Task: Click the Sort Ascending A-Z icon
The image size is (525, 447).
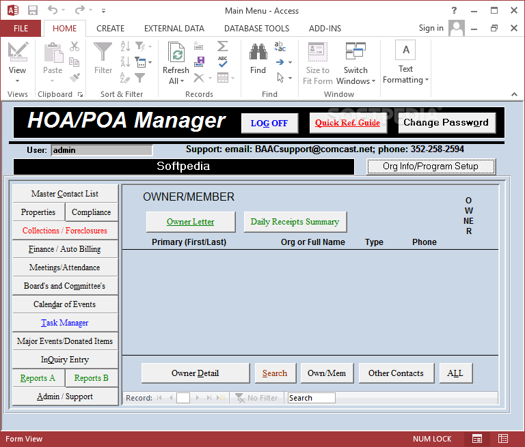Action: pyautogui.click(x=125, y=46)
